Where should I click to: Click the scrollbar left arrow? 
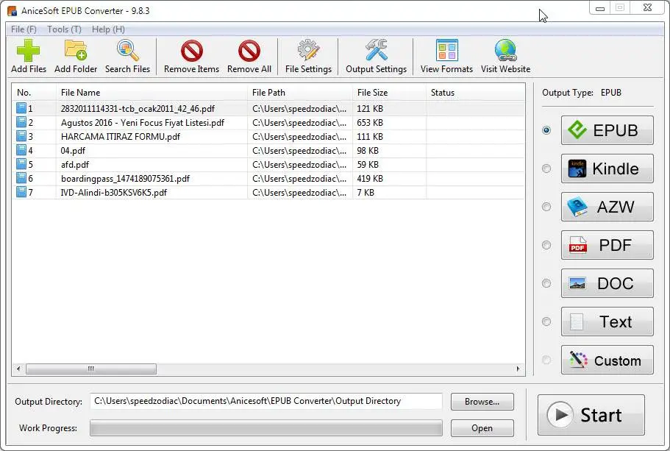[x=18, y=369]
